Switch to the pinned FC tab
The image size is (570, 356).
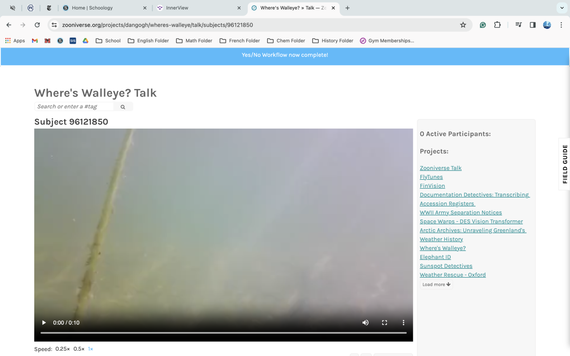point(30,8)
